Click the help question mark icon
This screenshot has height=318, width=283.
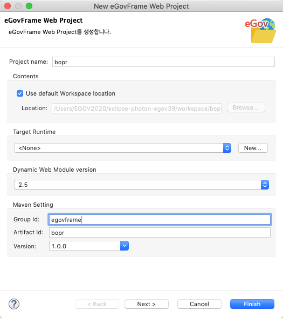coord(14,304)
